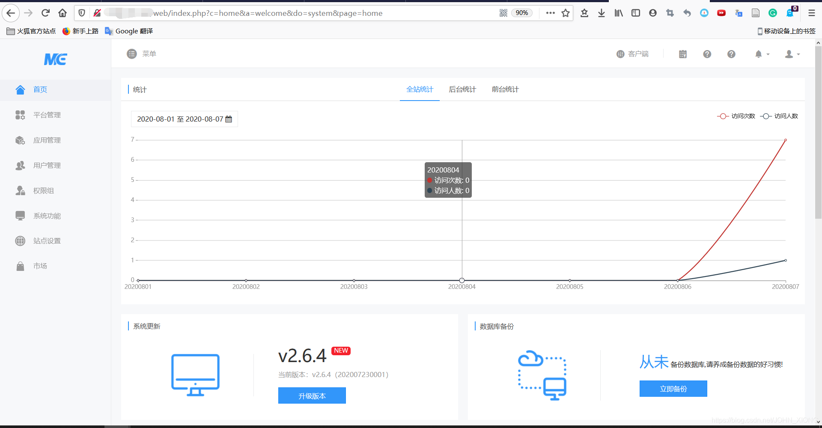This screenshot has width=822, height=428.
Task: Open the 系统功能 system functions icon
Action: tap(20, 216)
